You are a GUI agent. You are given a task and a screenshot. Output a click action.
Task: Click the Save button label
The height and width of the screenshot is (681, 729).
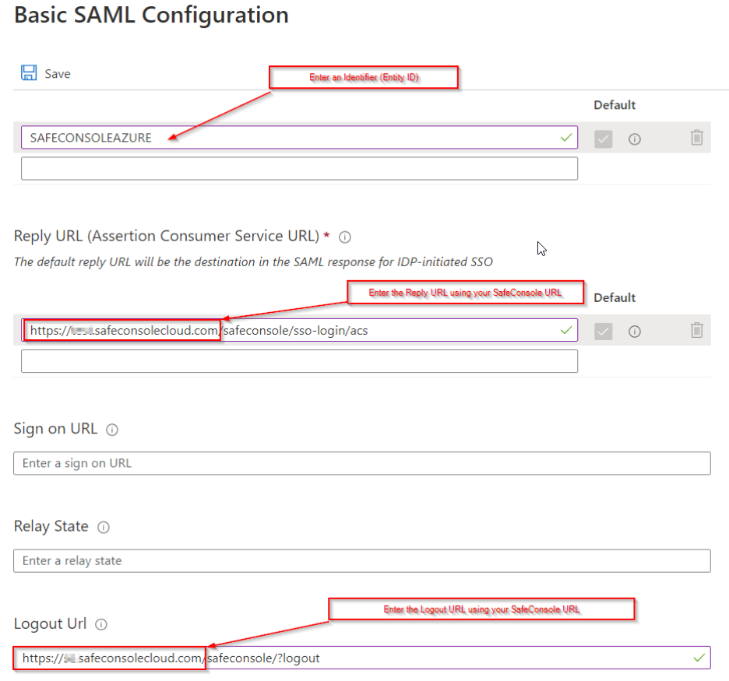pyautogui.click(x=57, y=74)
